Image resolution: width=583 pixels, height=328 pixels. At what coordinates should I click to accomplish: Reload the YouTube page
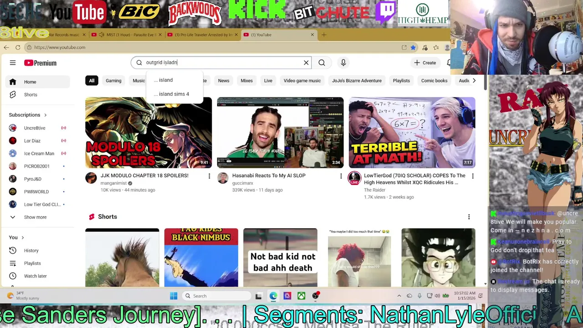point(18,47)
